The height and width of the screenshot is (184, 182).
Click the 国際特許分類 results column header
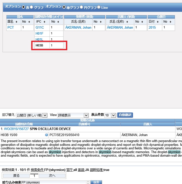click(24, 124)
